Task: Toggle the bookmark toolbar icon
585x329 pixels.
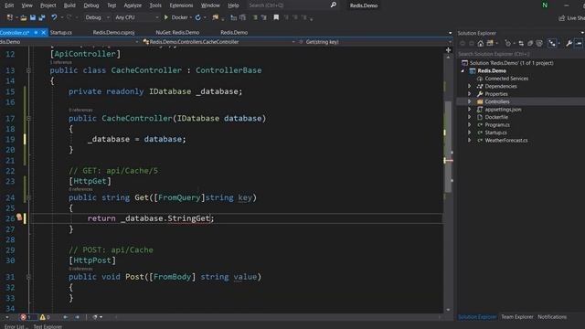Action: coord(276,17)
